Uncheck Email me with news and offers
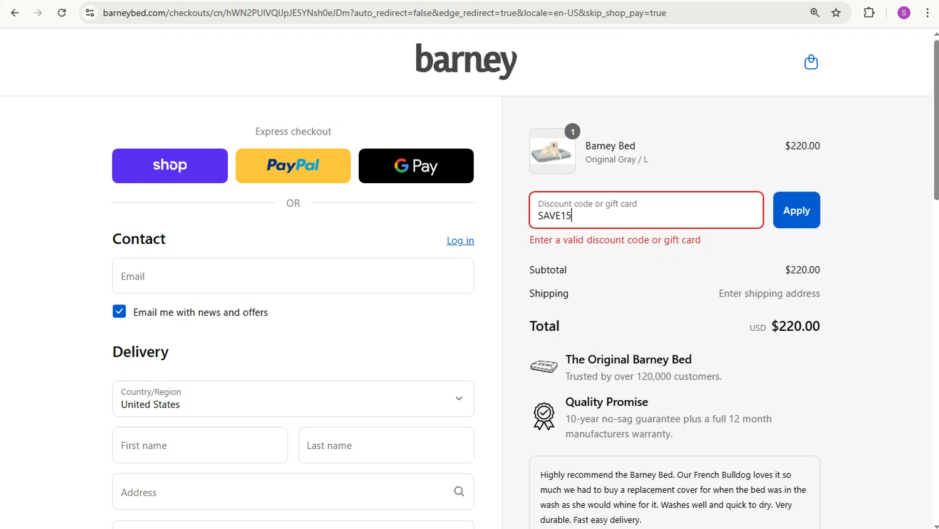Image resolution: width=939 pixels, height=529 pixels. click(x=120, y=311)
